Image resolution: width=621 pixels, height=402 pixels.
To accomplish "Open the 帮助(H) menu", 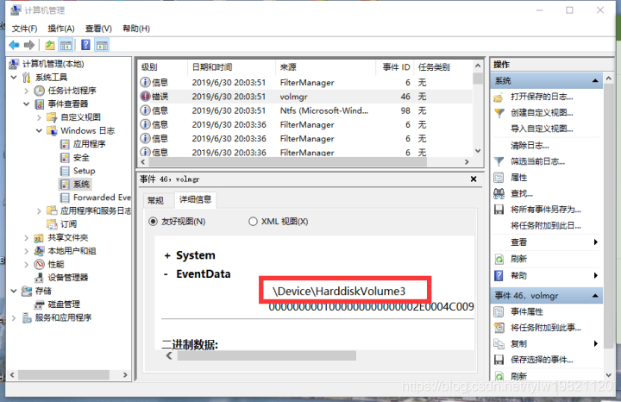I will pyautogui.click(x=136, y=28).
